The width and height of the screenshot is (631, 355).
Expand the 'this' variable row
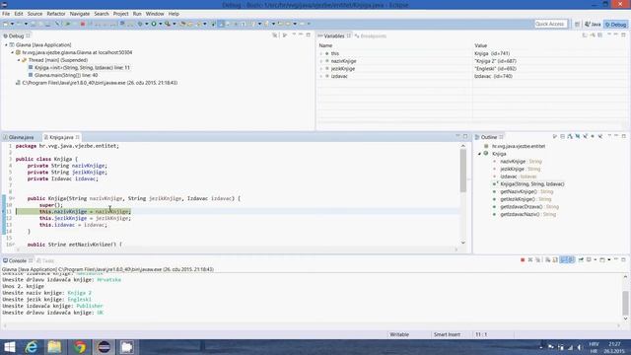point(321,53)
